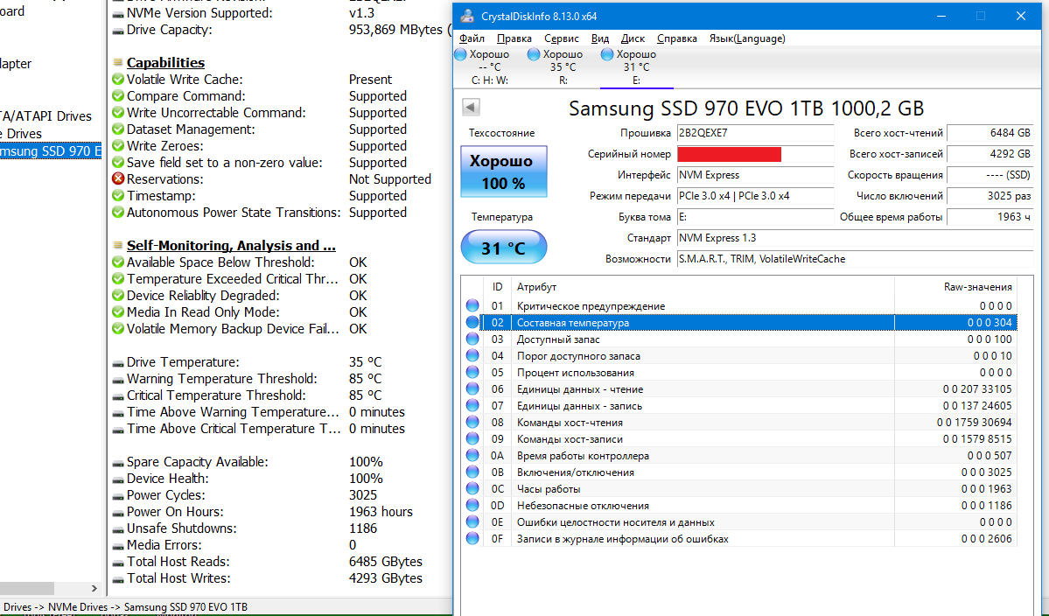Click the Интерфейс field NVM Express

[x=755, y=175]
